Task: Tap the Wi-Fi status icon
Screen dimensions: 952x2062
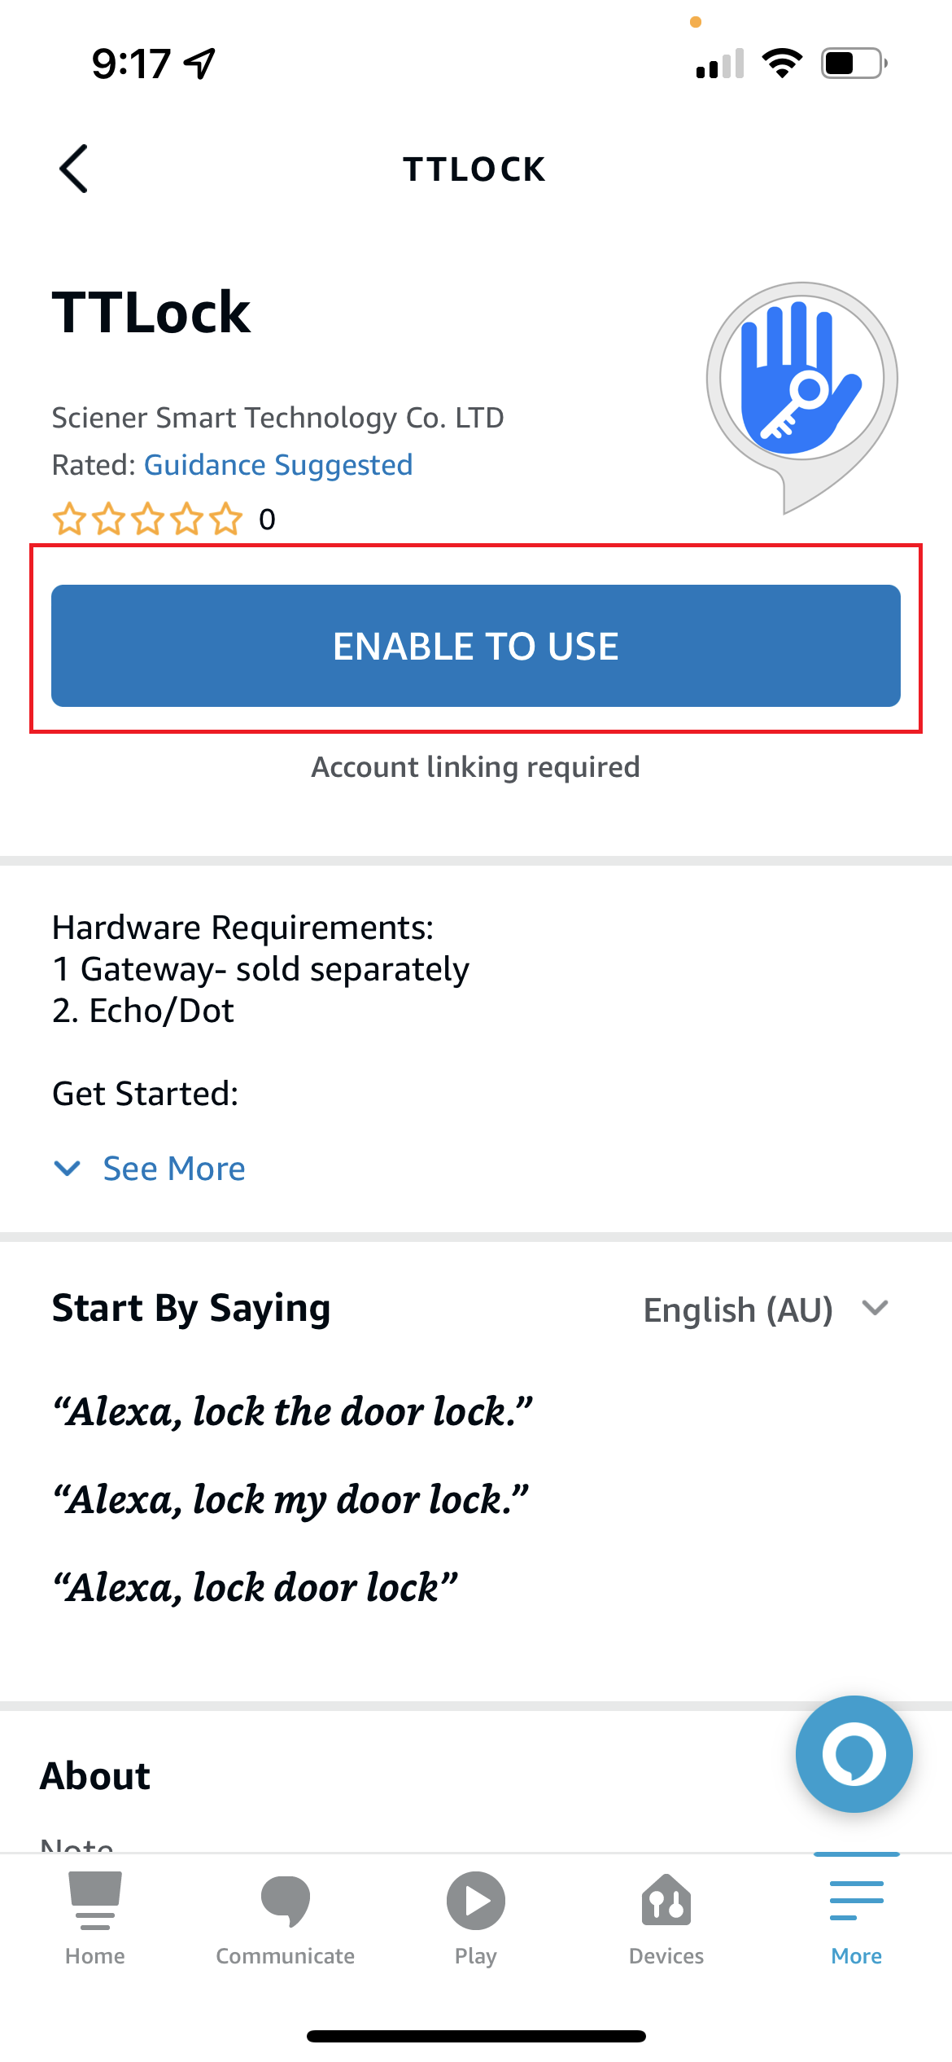Action: [x=782, y=64]
